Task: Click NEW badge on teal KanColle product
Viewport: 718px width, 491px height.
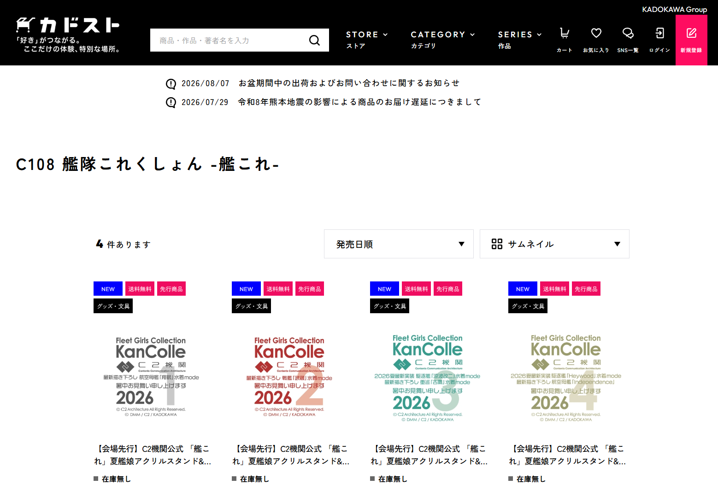Action: point(384,289)
